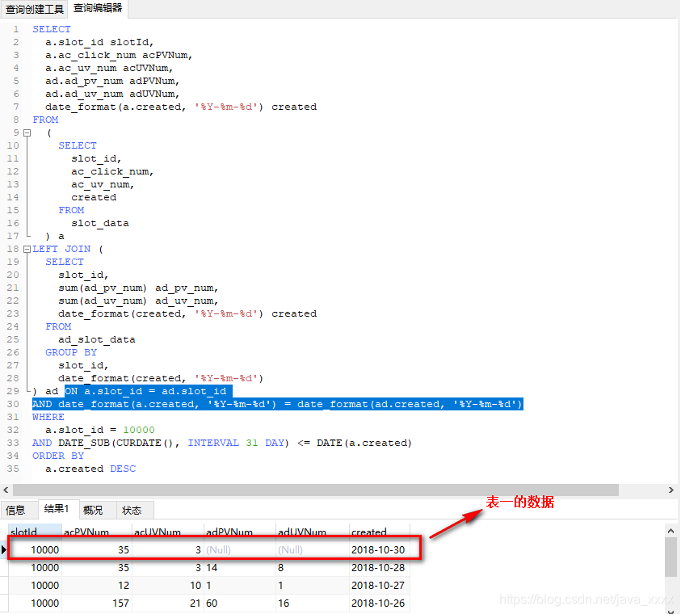Click the acPVNum cell showing 12
Screen dimensions: 681x614
[x=97, y=586]
